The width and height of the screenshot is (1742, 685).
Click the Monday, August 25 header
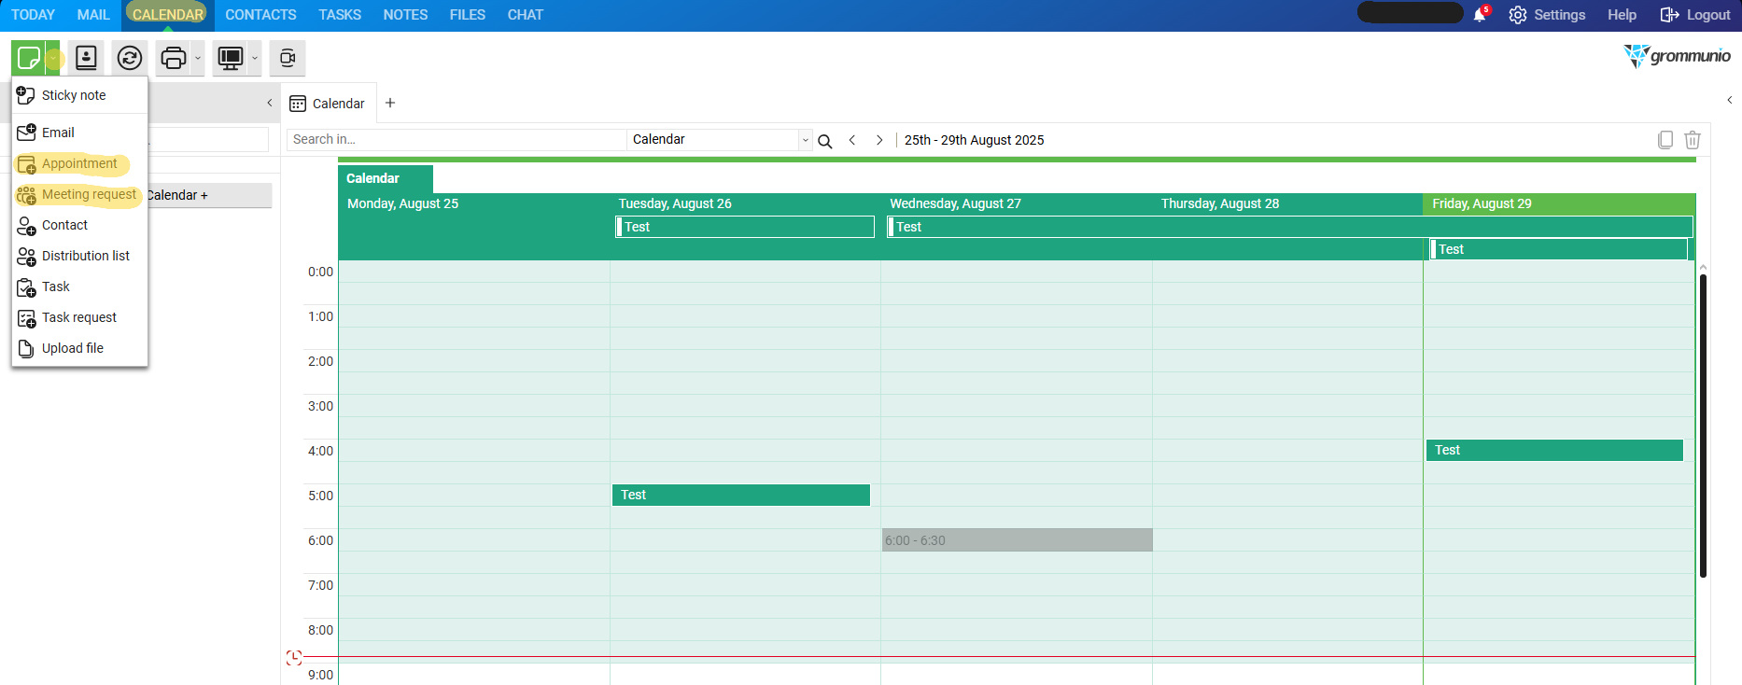(x=402, y=203)
